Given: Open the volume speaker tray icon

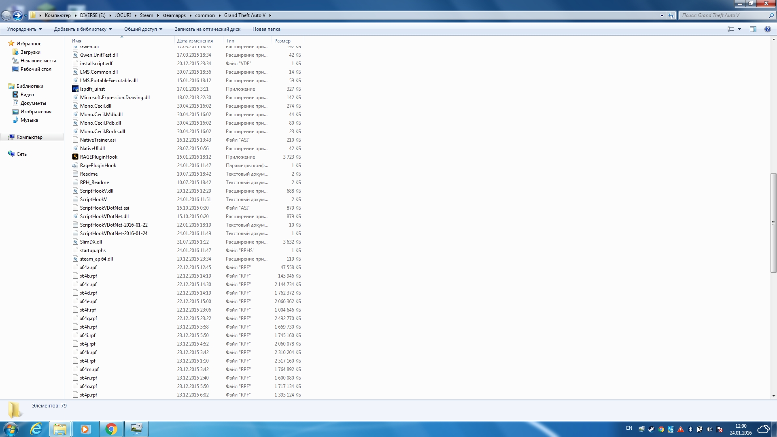Looking at the screenshot, I should [709, 429].
